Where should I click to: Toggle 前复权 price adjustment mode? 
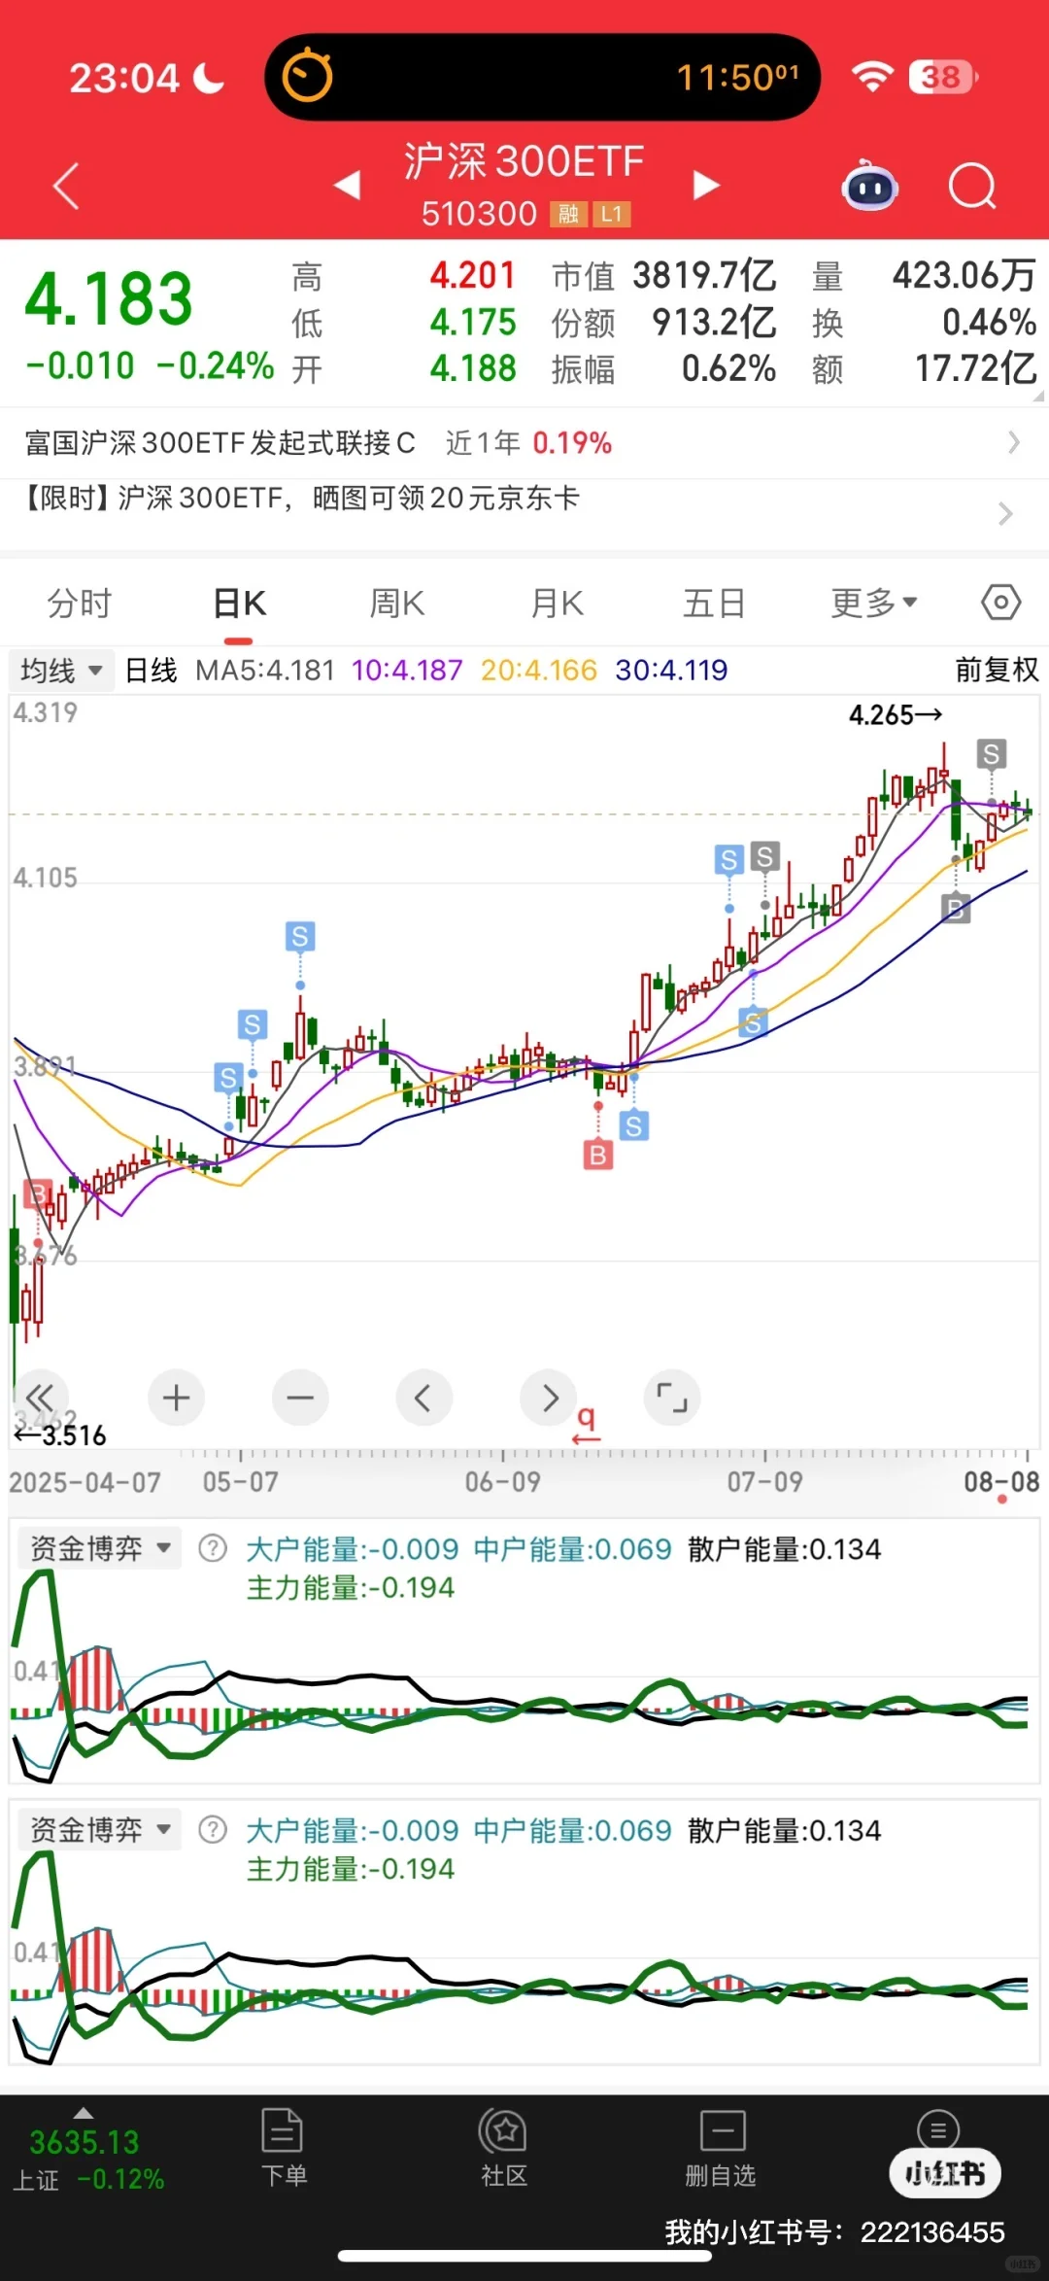tap(997, 670)
